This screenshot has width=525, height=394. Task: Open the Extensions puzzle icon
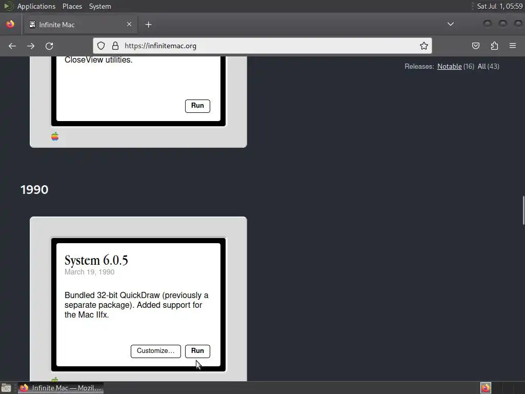(x=494, y=46)
